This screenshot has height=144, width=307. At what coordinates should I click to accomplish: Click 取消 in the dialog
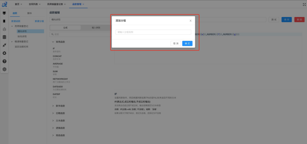click(x=176, y=43)
